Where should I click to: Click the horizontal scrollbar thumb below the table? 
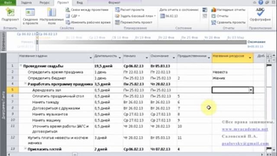tap(75, 154)
